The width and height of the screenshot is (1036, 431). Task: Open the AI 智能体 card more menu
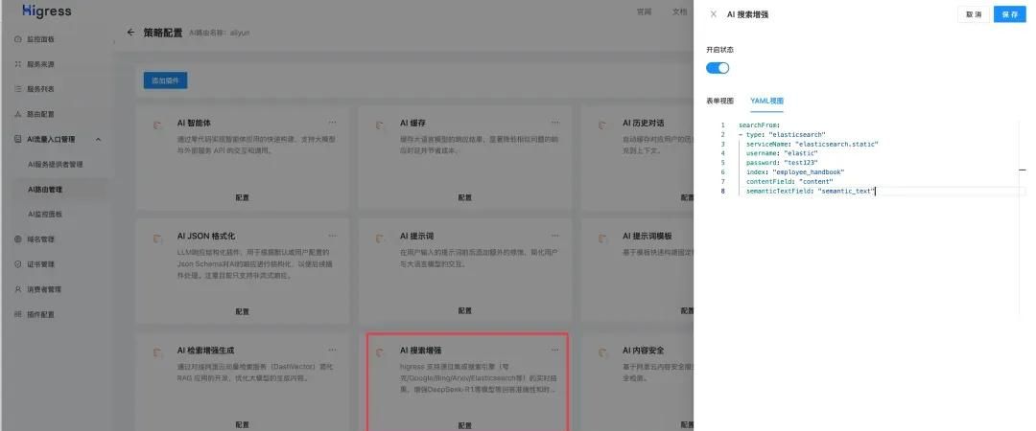[332, 122]
